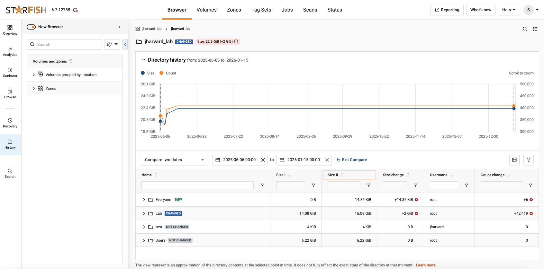
Task: Click the filter funnel button beside columns
Action: pos(529,160)
